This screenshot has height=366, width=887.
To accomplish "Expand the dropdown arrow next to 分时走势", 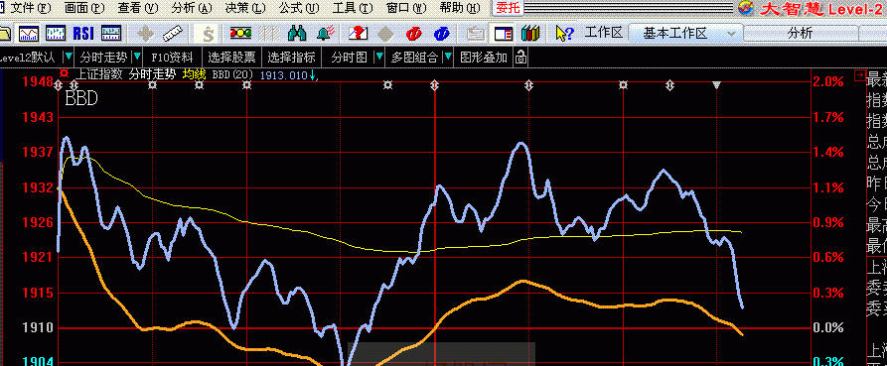I will click(138, 58).
